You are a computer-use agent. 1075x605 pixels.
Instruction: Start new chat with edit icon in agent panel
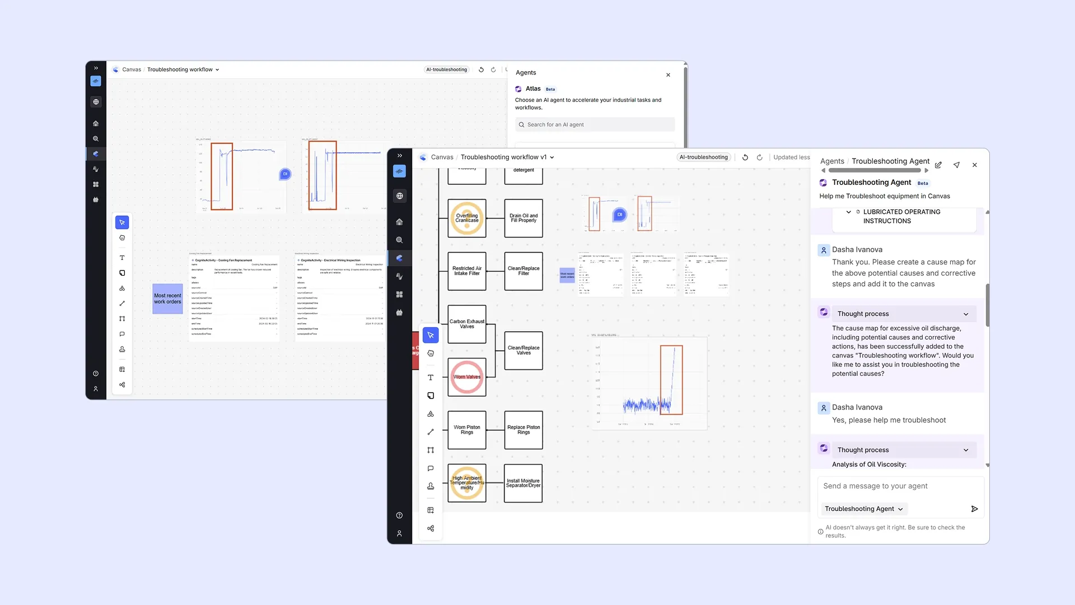938,165
